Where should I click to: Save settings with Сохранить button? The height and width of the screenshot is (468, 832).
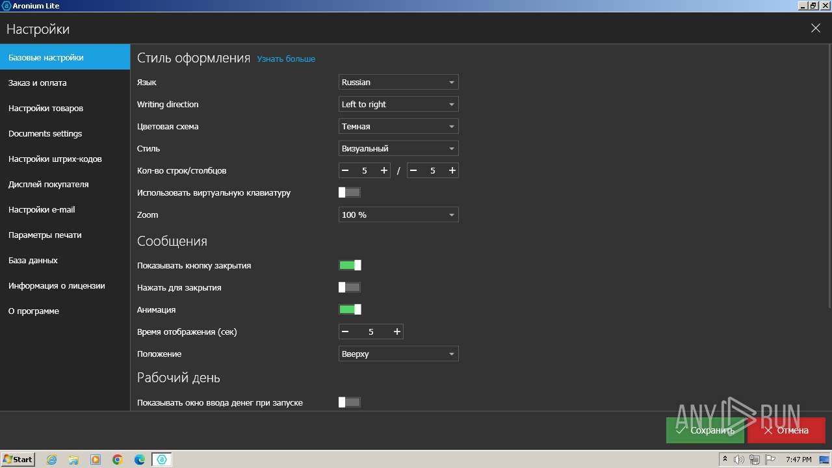pos(705,430)
